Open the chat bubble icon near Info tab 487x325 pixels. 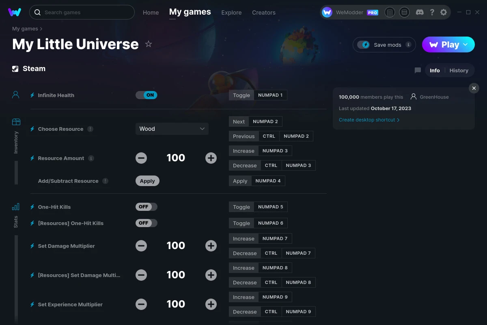(417, 70)
